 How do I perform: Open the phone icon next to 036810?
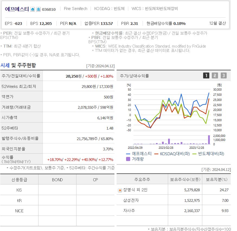coord(39,9)
